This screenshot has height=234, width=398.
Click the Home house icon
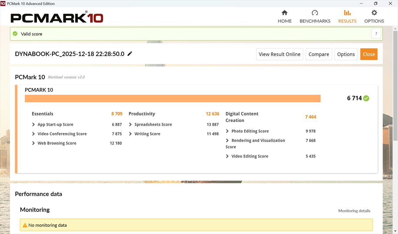[284, 13]
